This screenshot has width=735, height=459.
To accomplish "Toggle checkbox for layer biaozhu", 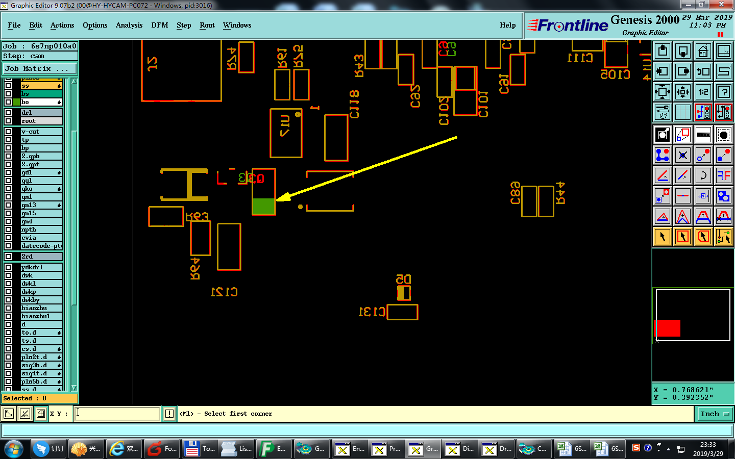I will pos(8,308).
